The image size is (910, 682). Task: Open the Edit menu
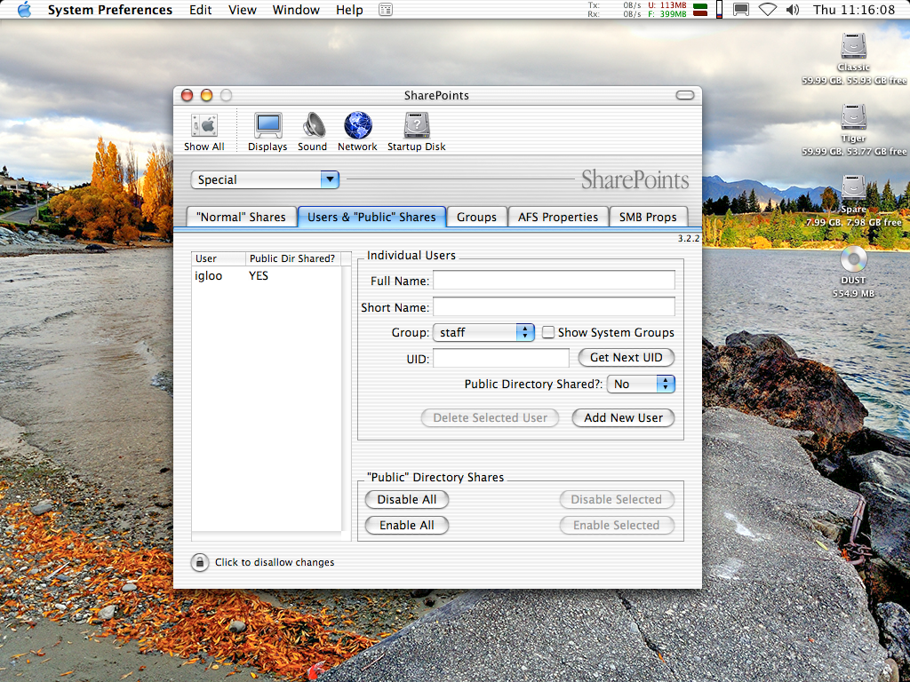[200, 10]
